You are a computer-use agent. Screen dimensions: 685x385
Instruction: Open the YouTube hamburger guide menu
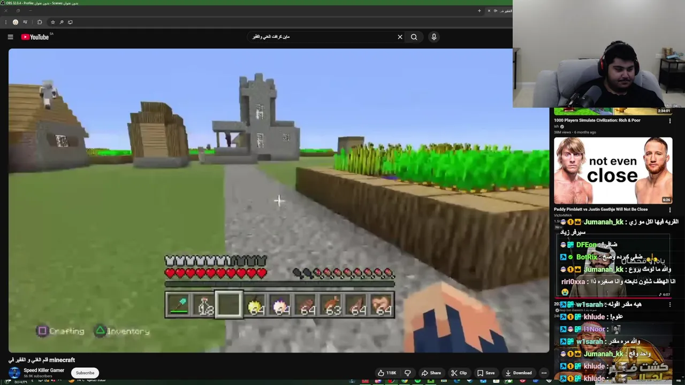coord(10,37)
